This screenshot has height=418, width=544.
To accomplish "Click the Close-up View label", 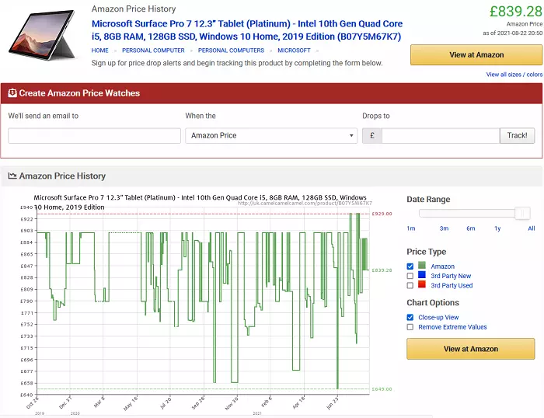I will coord(438,318).
